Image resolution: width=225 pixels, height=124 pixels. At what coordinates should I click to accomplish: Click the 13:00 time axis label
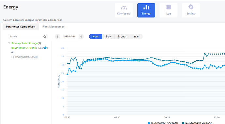click(x=217, y=118)
